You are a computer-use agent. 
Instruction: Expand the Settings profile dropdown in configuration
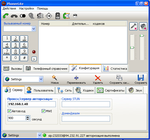pos(41,79)
